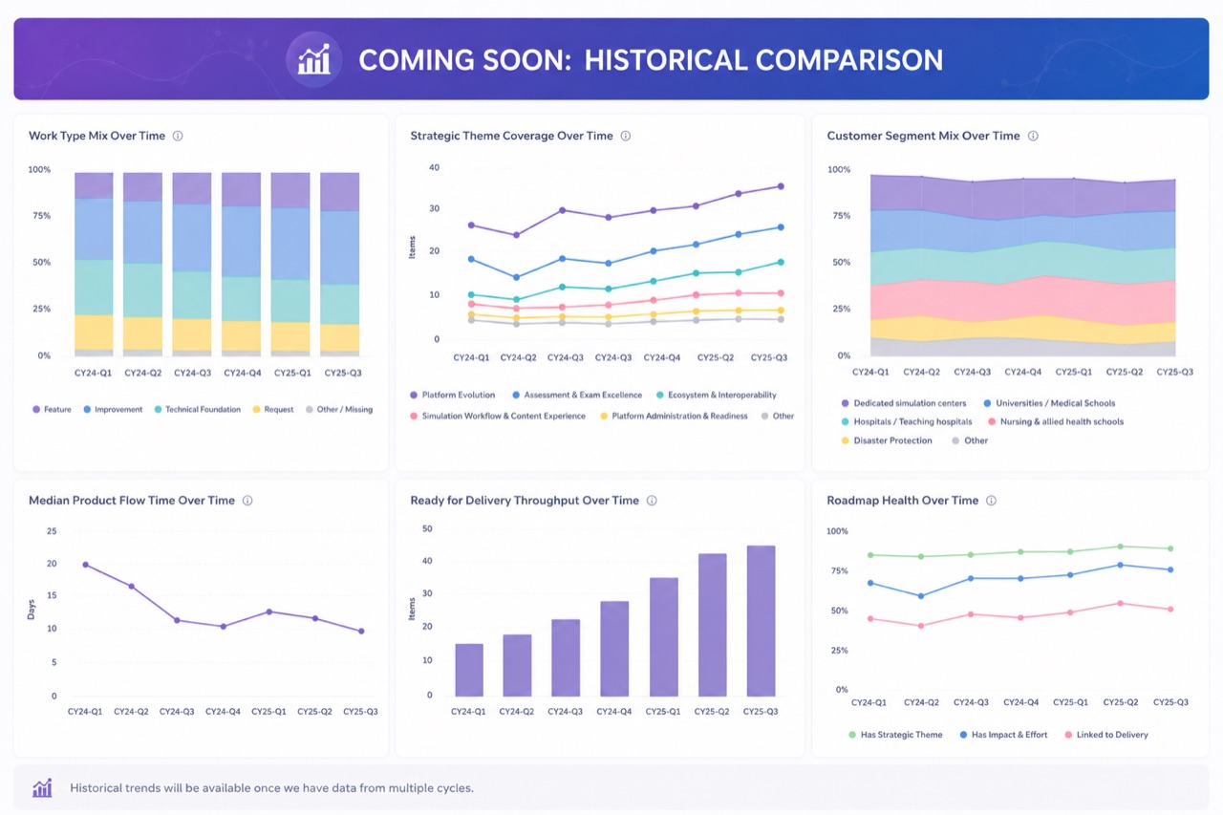Image resolution: width=1223 pixels, height=815 pixels.
Task: Click the Customer Segment Mix Over Time title
Action: 923,136
